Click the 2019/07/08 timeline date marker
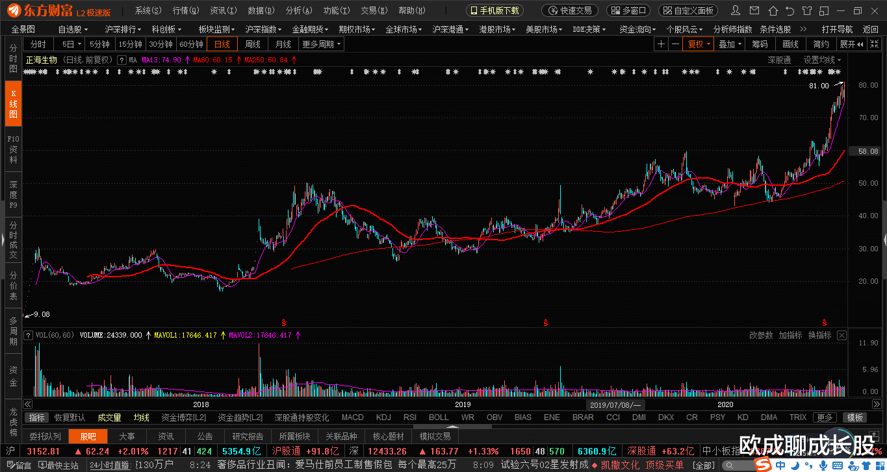The image size is (887, 472). [614, 404]
